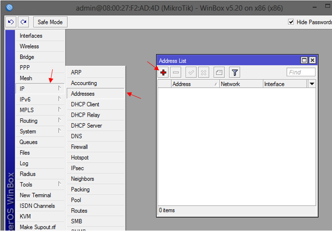Expand the IP submenu arrow
This screenshot has height=231, width=332.
coord(60,88)
